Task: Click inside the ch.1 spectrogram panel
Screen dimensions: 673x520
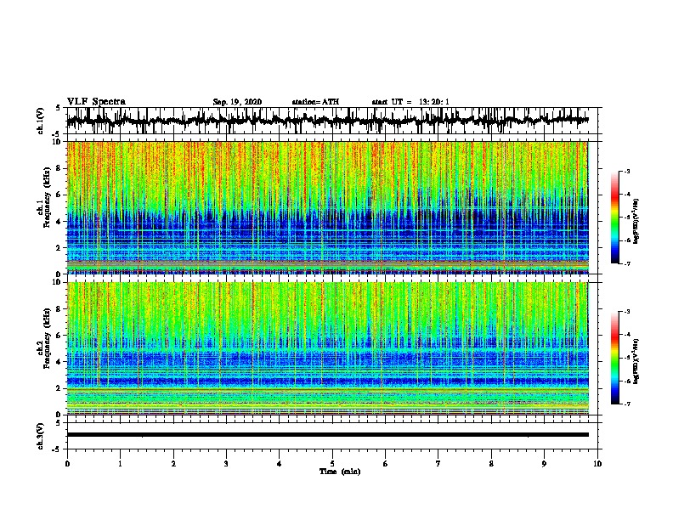Action: [x=327, y=207]
